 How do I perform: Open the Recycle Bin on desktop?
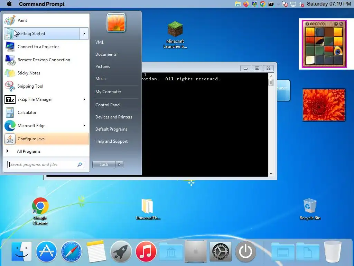click(310, 209)
